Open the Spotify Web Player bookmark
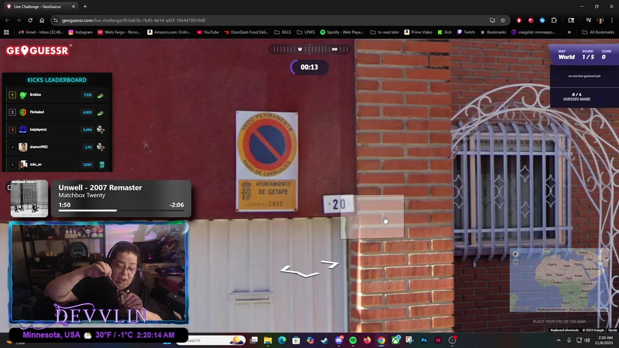The height and width of the screenshot is (348, 619). tap(342, 32)
